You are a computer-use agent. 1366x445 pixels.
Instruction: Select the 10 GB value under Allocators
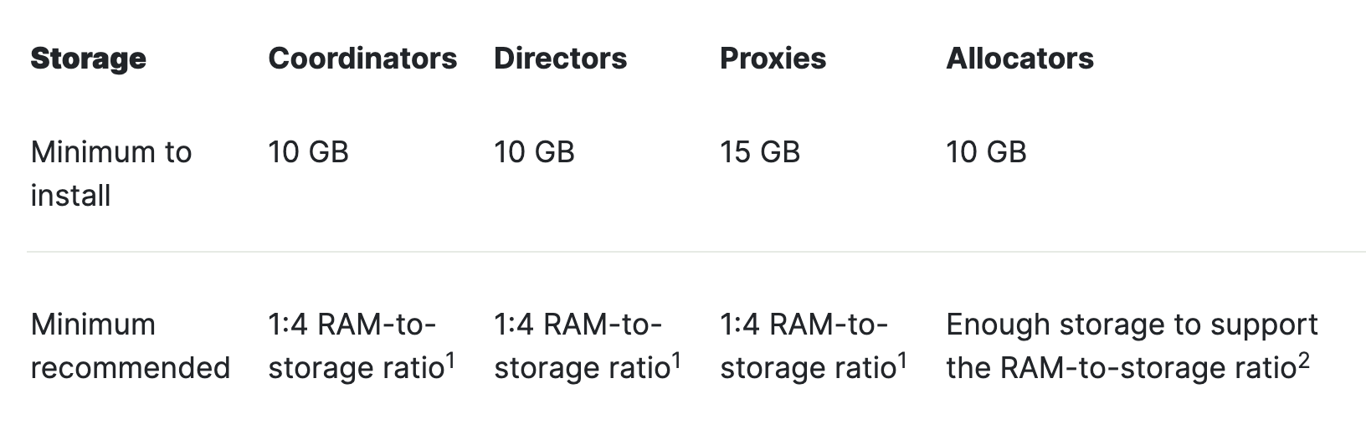(x=986, y=152)
